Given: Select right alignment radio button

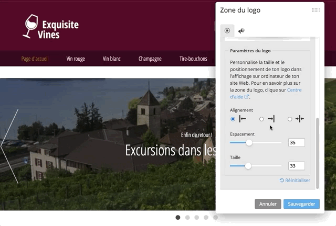Looking at the screenshot, I should pyautogui.click(x=261, y=119).
